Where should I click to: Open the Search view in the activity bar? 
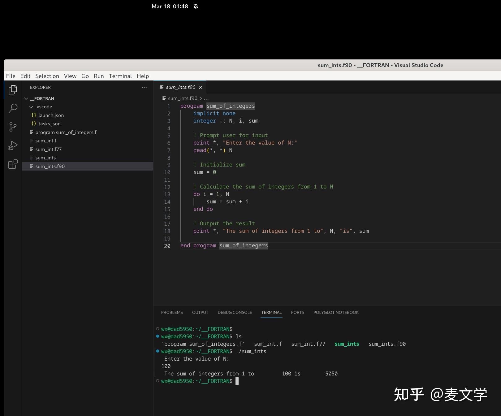pos(13,108)
